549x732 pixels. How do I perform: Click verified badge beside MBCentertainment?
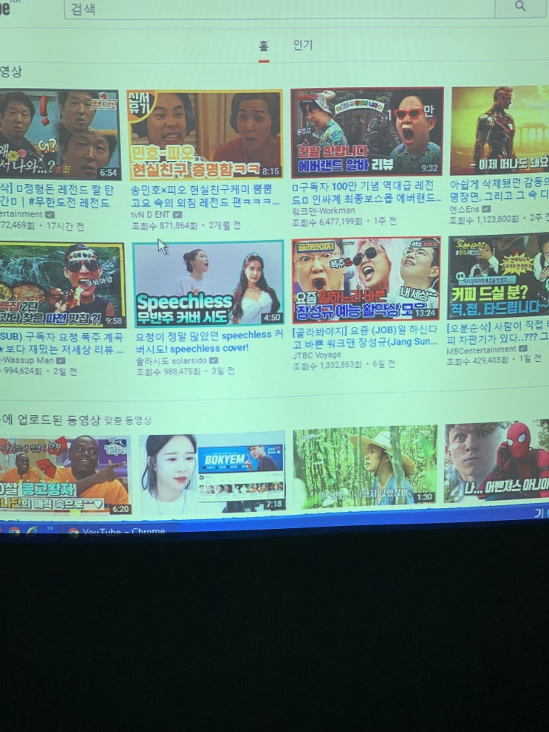(x=524, y=349)
